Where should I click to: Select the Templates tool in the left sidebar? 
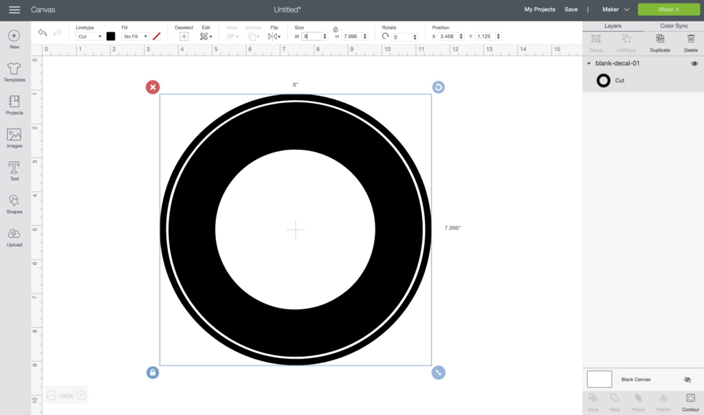14,70
